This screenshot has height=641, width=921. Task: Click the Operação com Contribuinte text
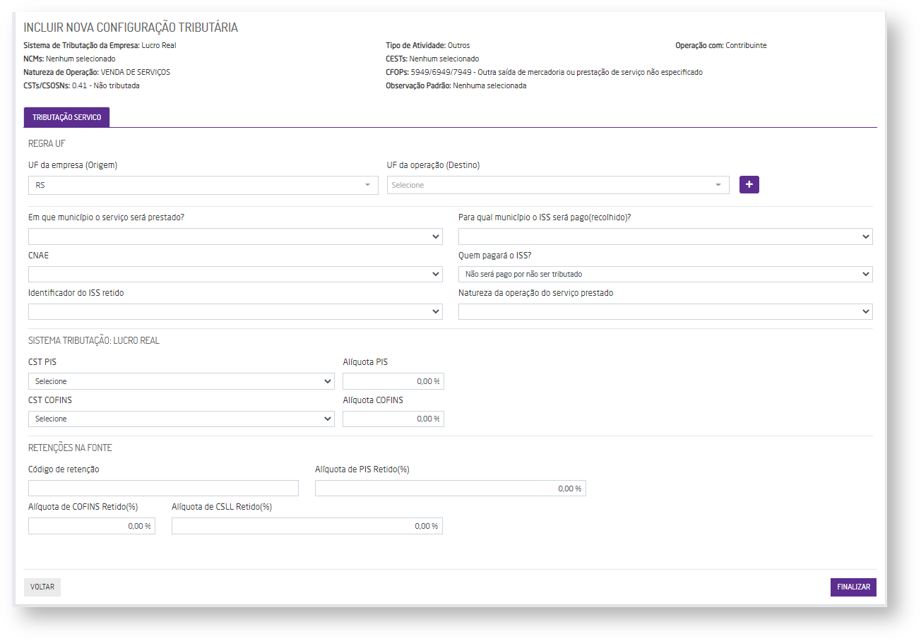click(x=721, y=45)
